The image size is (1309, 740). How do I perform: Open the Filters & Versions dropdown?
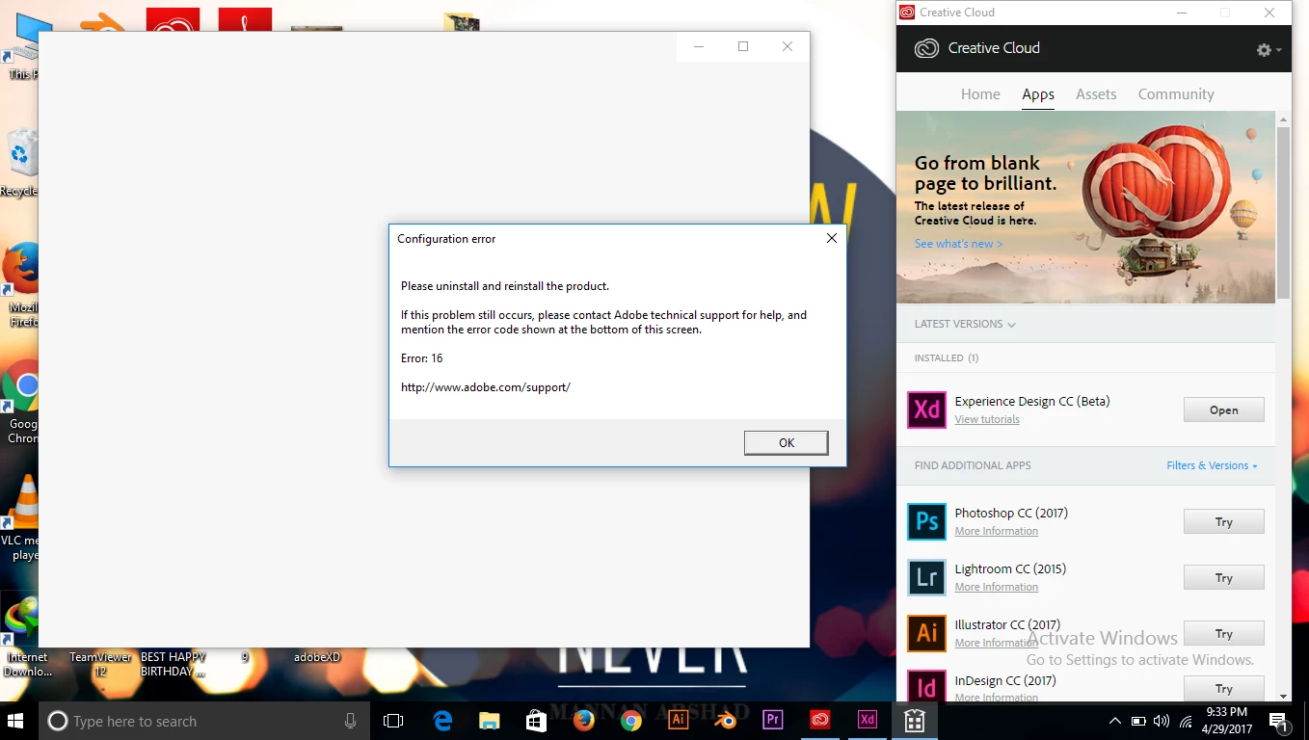[x=1212, y=465]
